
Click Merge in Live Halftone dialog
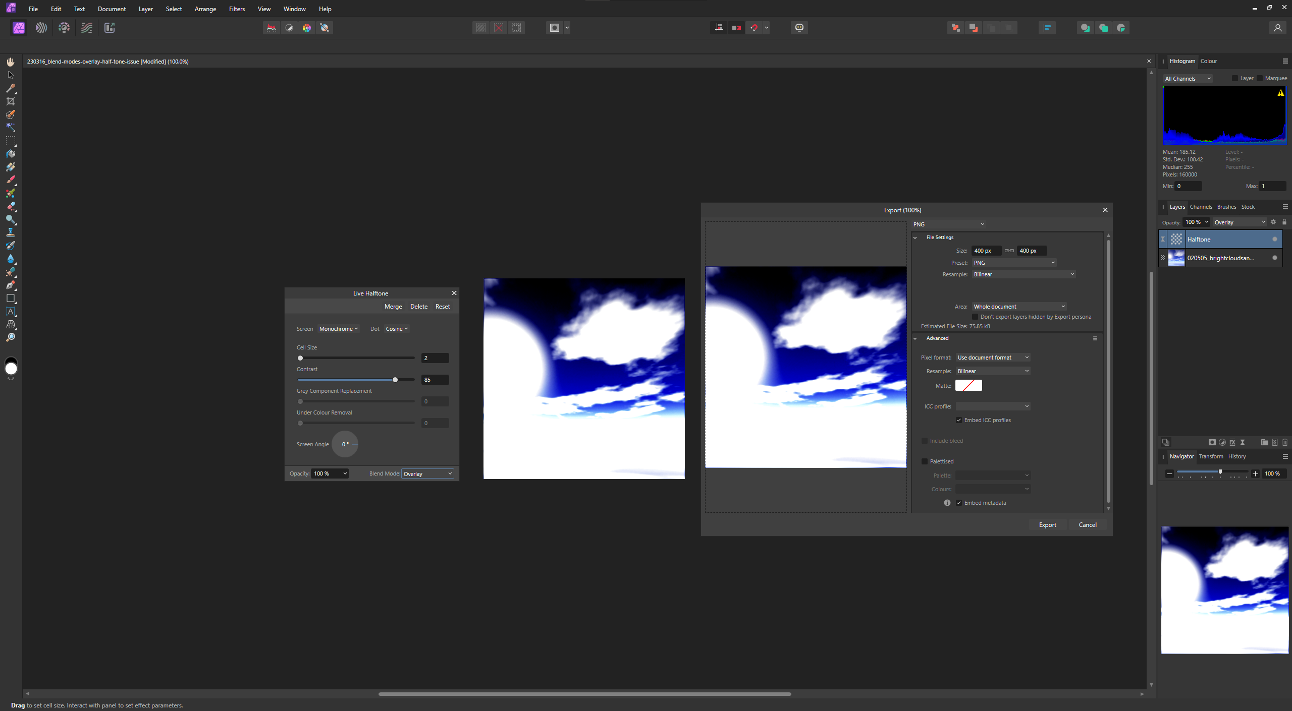click(393, 307)
